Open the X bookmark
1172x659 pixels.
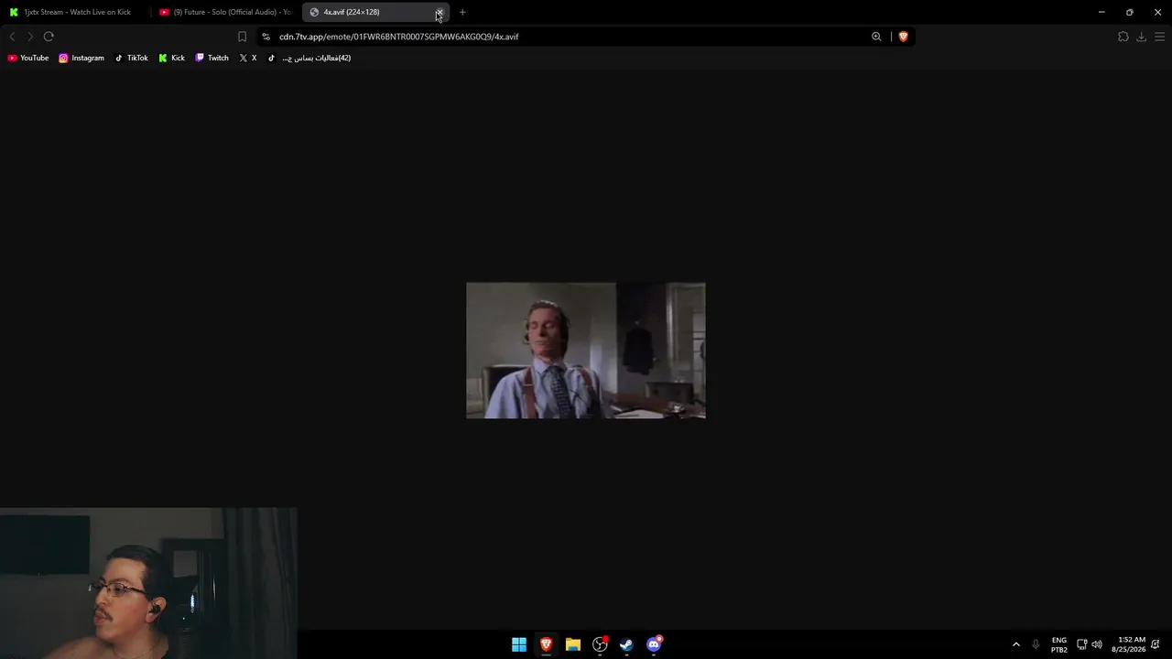coord(248,58)
